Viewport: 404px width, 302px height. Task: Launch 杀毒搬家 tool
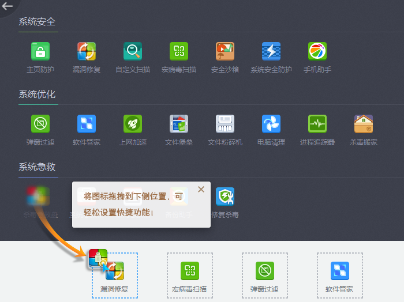click(x=364, y=124)
